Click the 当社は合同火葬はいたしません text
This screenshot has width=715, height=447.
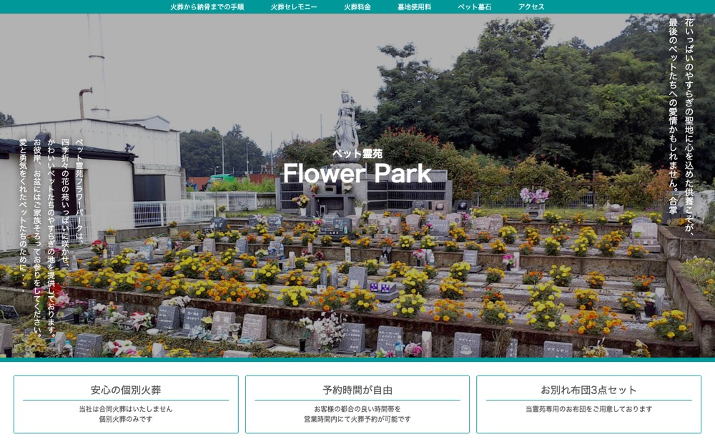click(x=126, y=408)
